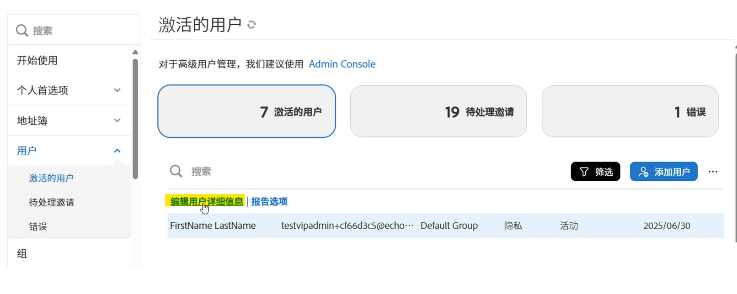The width and height of the screenshot is (737, 294).
Task: Collapse the 用户 section chevron
Action: tap(117, 151)
